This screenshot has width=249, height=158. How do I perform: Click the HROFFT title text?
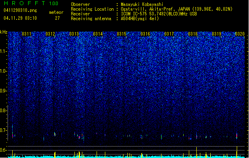pyautogui.click(x=25, y=3)
